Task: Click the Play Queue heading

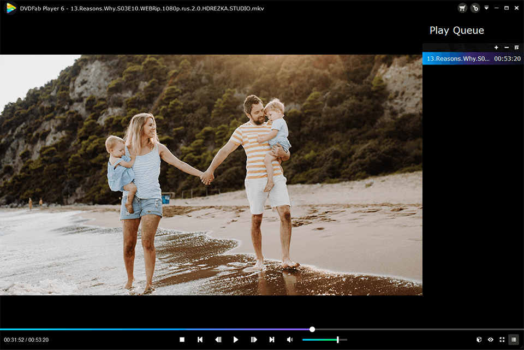Action: click(457, 30)
